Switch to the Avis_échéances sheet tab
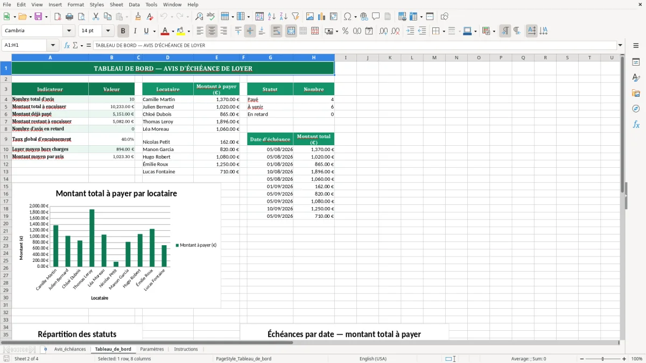The image size is (646, 363). (x=70, y=349)
